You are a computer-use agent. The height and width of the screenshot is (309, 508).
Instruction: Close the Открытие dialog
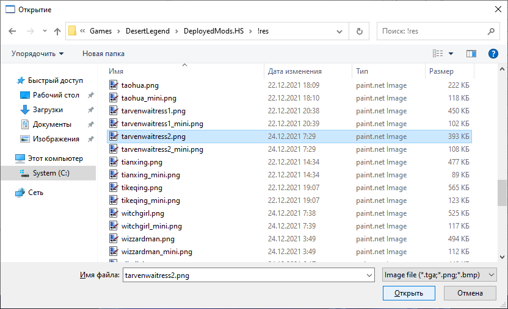pyautogui.click(x=498, y=9)
